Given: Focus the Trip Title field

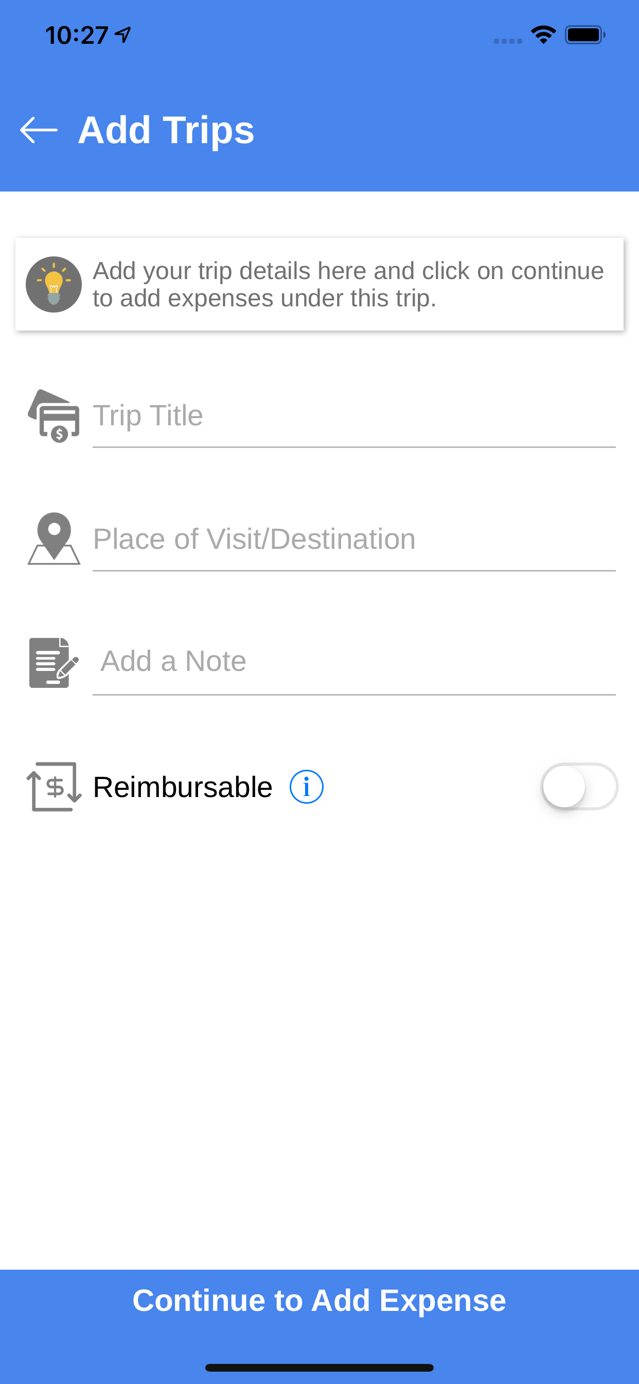Looking at the screenshot, I should pyautogui.click(x=354, y=417).
